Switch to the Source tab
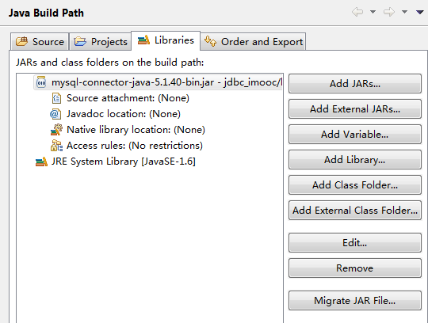Screen dimensions: 428x323 (x=40, y=42)
